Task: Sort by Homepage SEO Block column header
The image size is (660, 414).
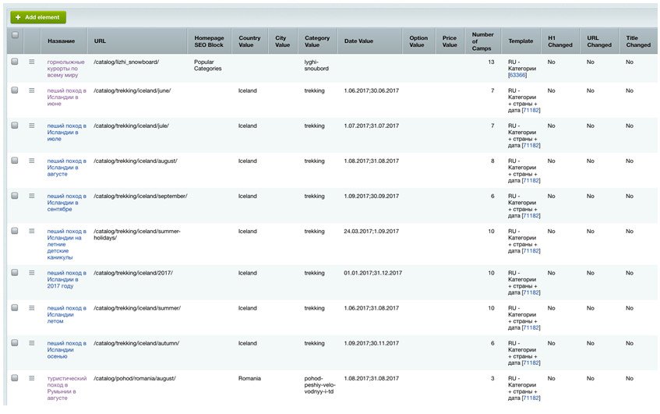Action: pyautogui.click(x=209, y=41)
